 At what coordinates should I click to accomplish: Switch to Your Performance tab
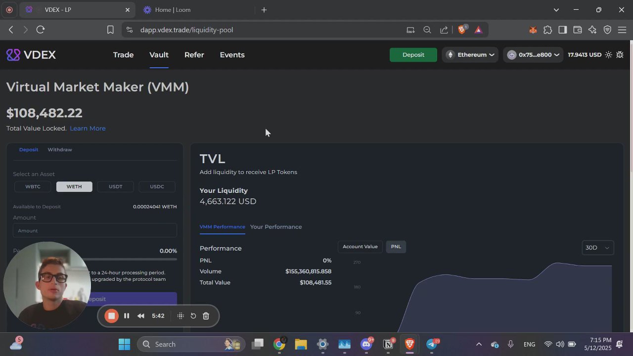276,227
